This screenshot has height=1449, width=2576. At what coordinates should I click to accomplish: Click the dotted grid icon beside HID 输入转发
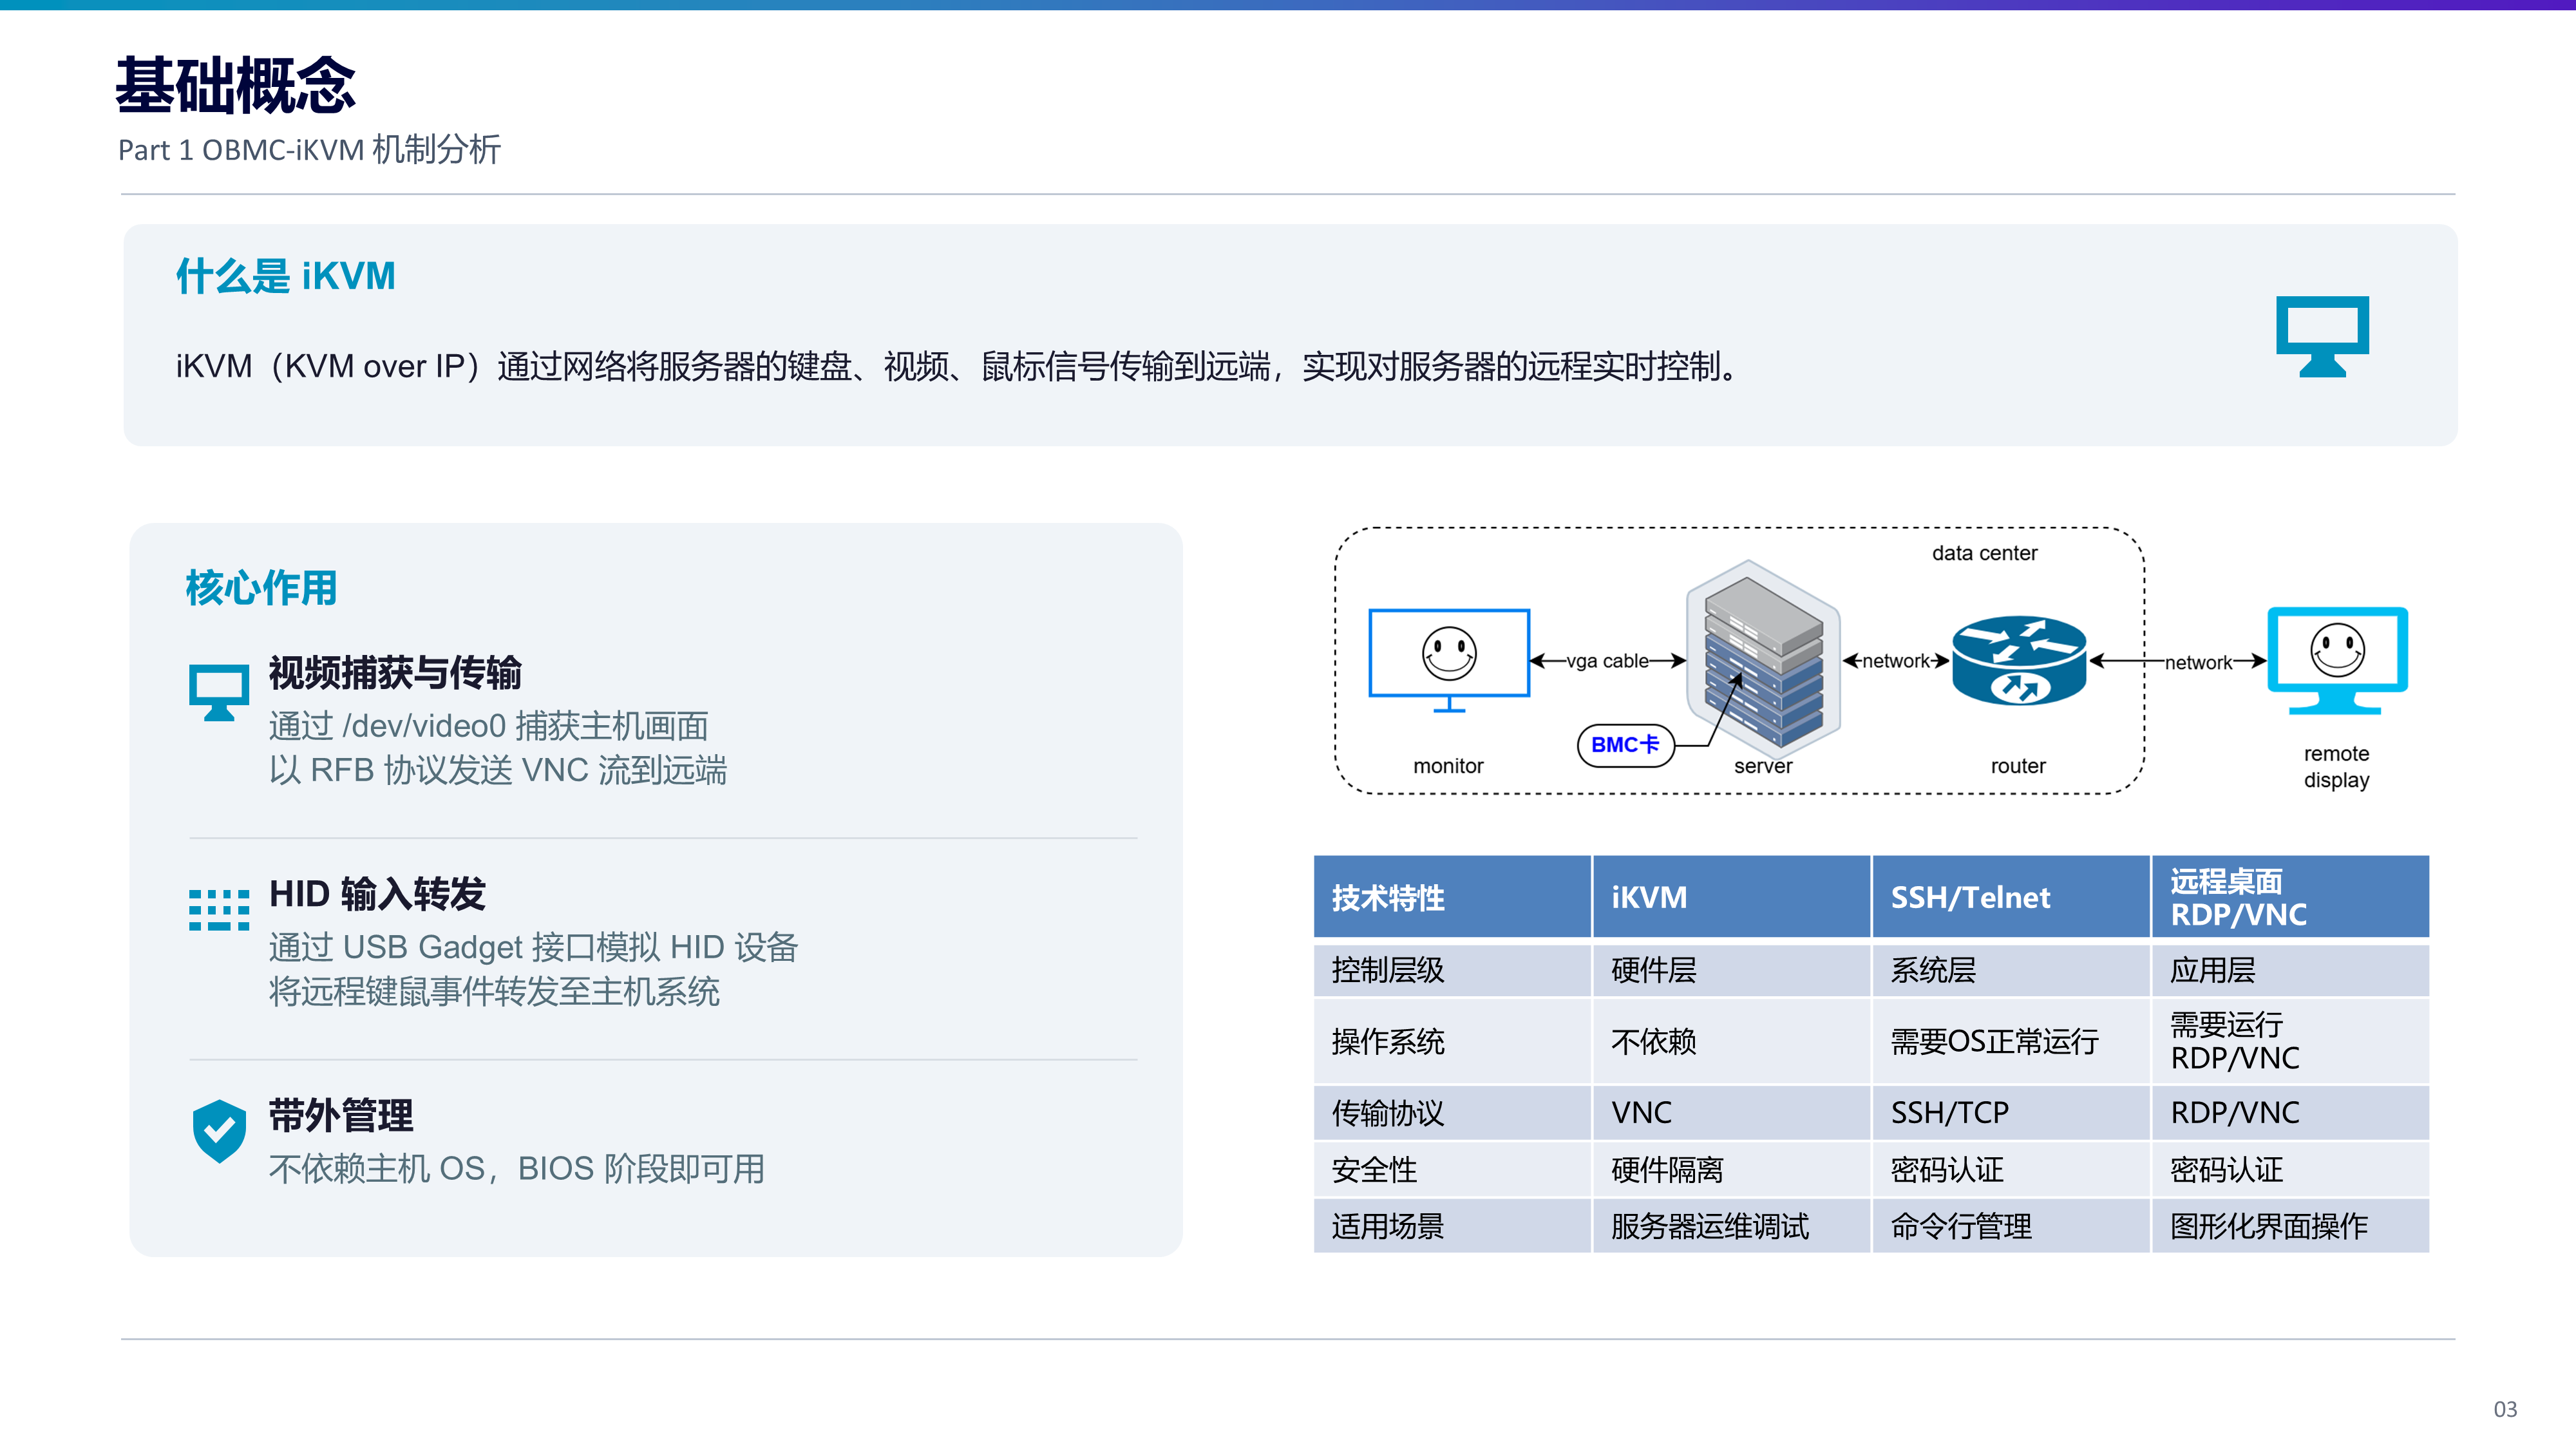(x=219, y=910)
